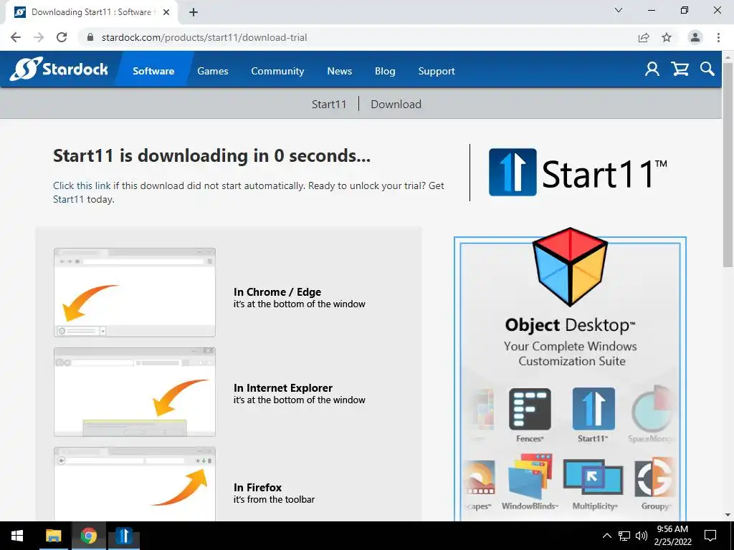Click 'In Internet Explorer' heading text
Viewport: 734px width, 550px height.
282,387
